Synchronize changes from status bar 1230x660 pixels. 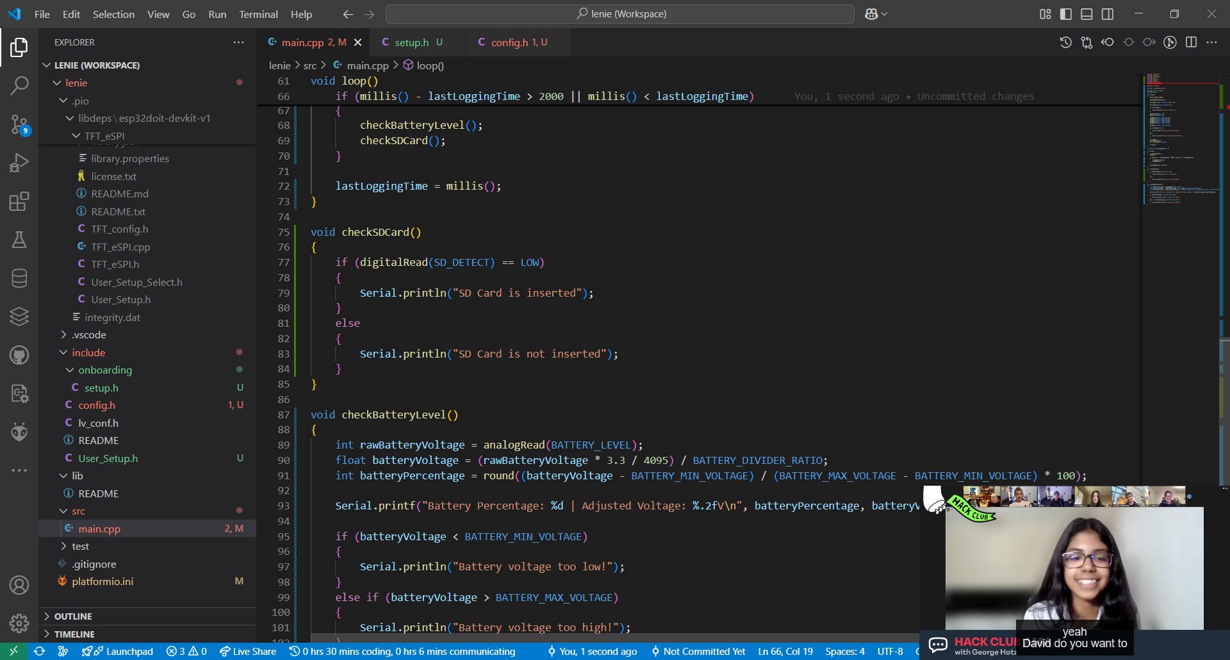(x=40, y=651)
